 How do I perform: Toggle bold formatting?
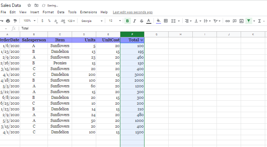coord(127,21)
